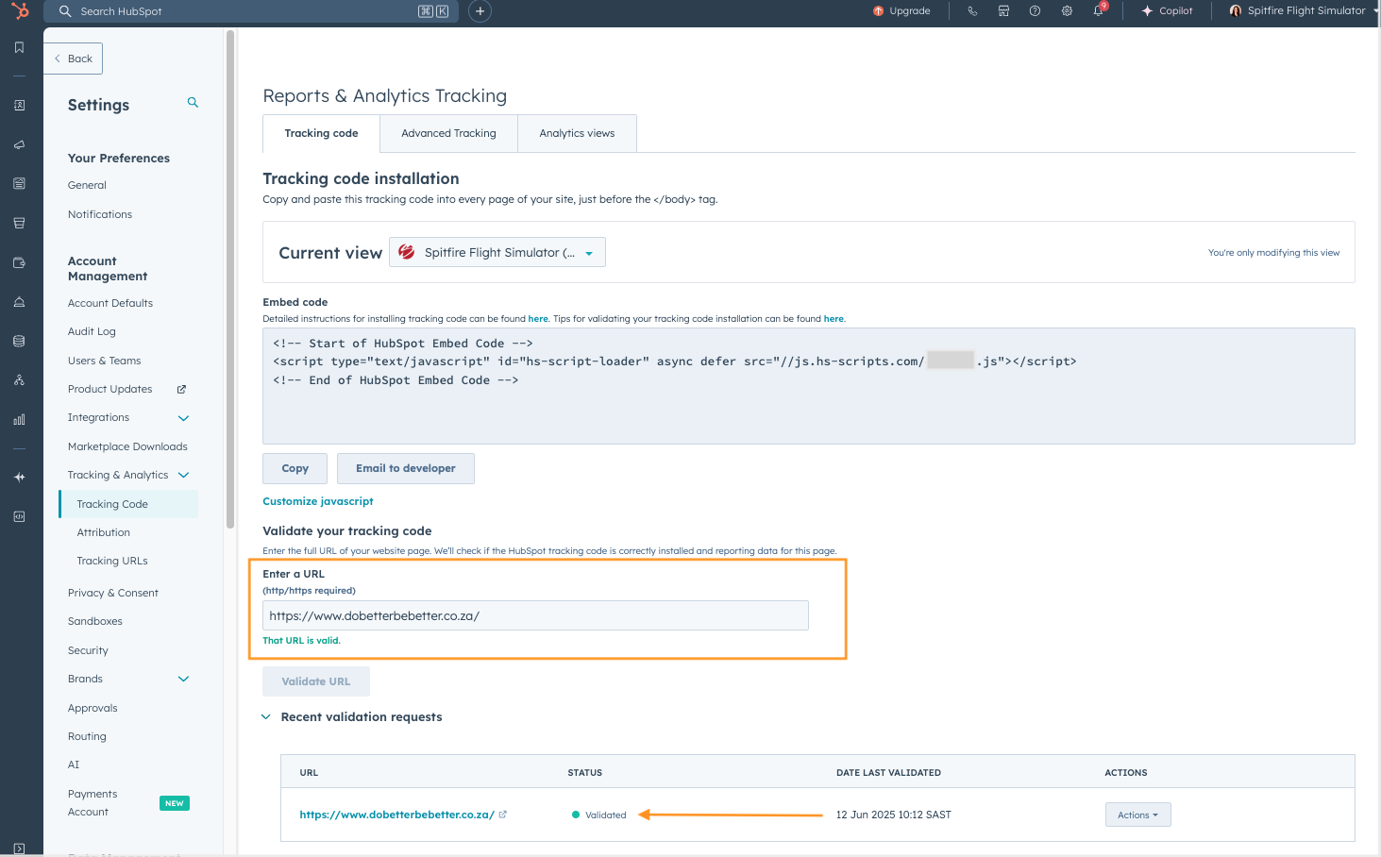Switch to the Advanced Tracking tab
Image resolution: width=1381 pixels, height=857 pixels.
[x=448, y=133]
